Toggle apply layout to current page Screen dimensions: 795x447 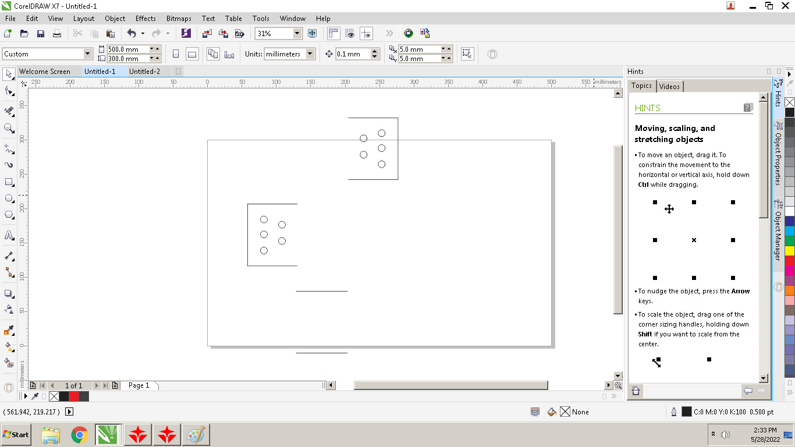point(229,54)
